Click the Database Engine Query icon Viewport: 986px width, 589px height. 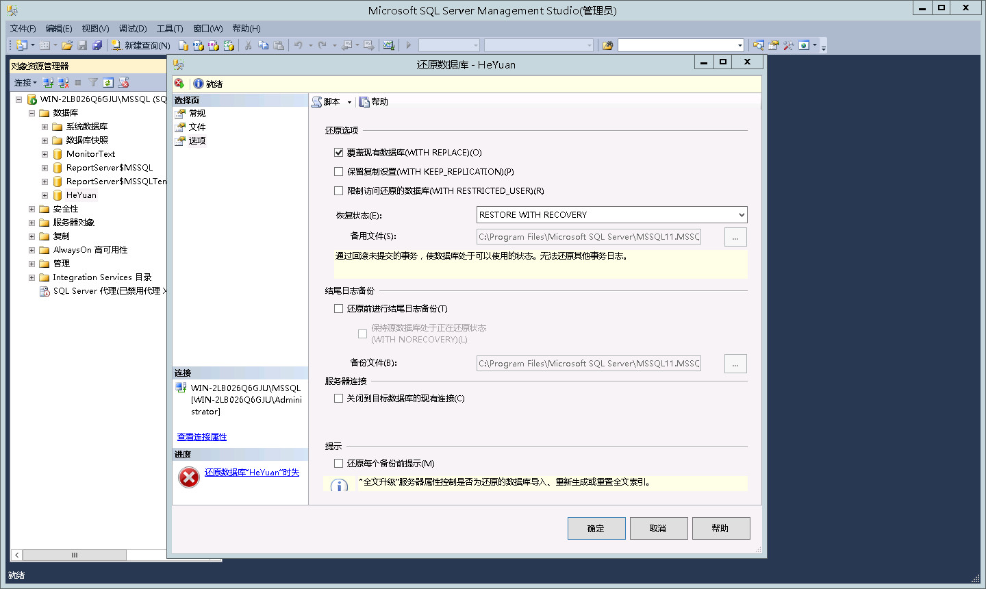point(184,45)
